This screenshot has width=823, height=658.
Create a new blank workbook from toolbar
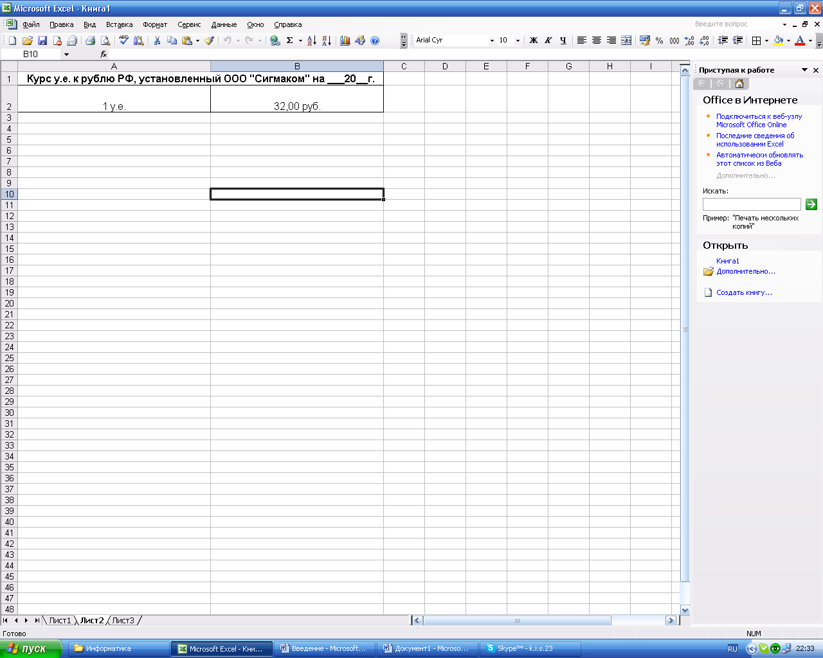pyautogui.click(x=12, y=40)
